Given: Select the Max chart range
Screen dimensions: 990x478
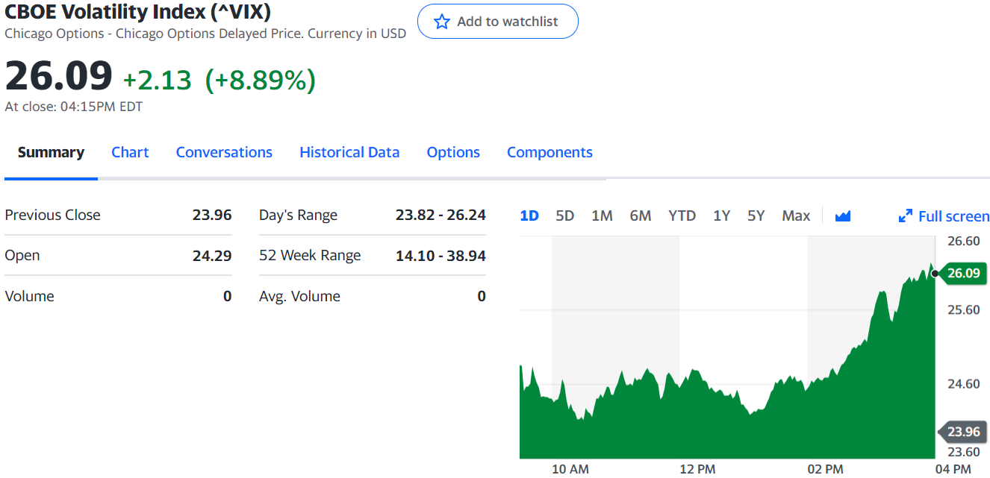Looking at the screenshot, I should (x=796, y=216).
